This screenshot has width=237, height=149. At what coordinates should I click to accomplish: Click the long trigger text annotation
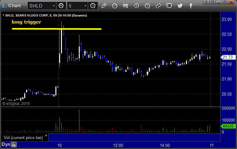pos(26,22)
